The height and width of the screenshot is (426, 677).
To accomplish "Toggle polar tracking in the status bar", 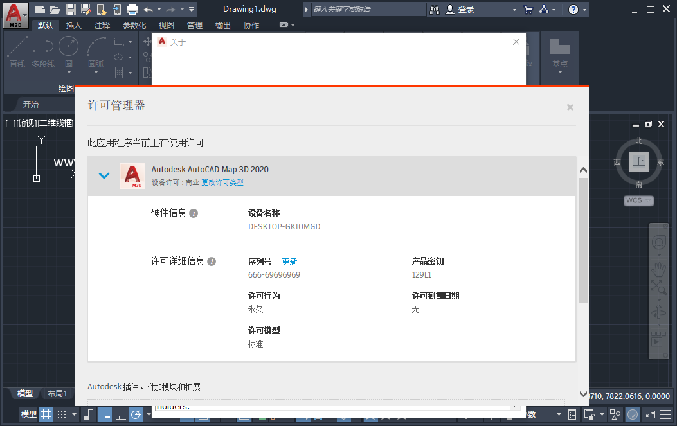I will click(136, 414).
